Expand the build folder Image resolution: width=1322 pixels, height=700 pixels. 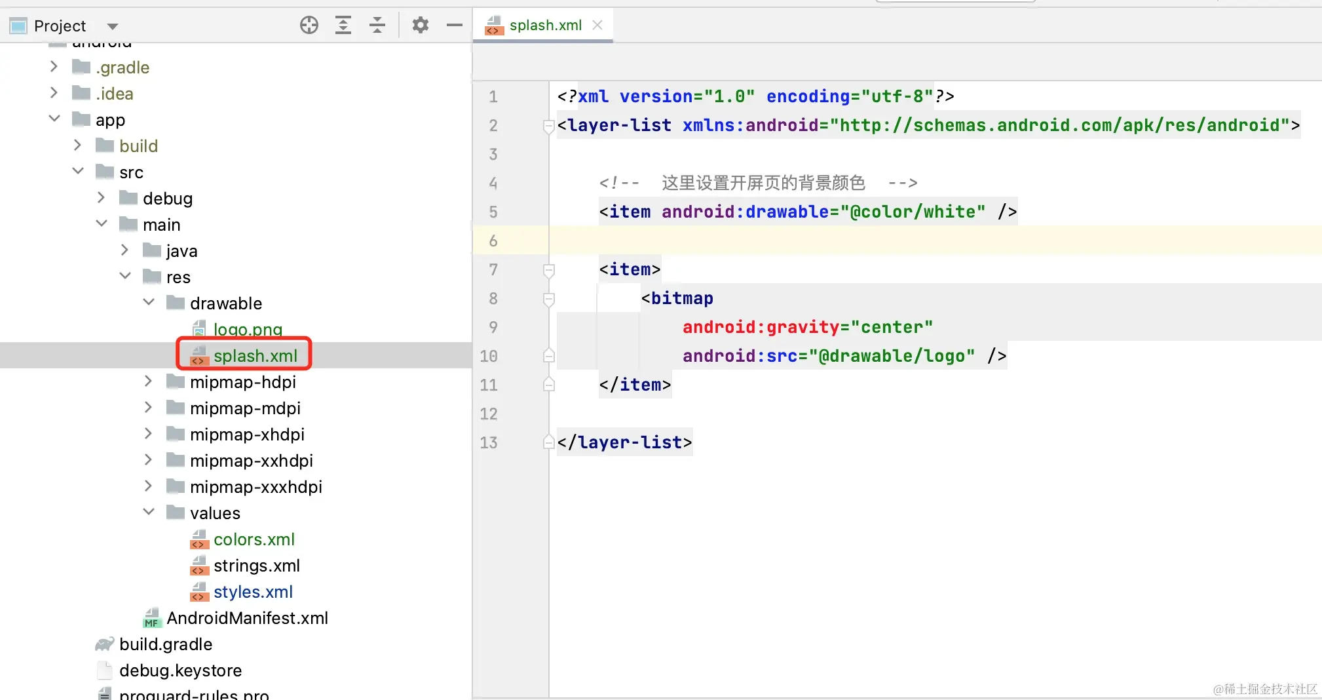coord(78,146)
